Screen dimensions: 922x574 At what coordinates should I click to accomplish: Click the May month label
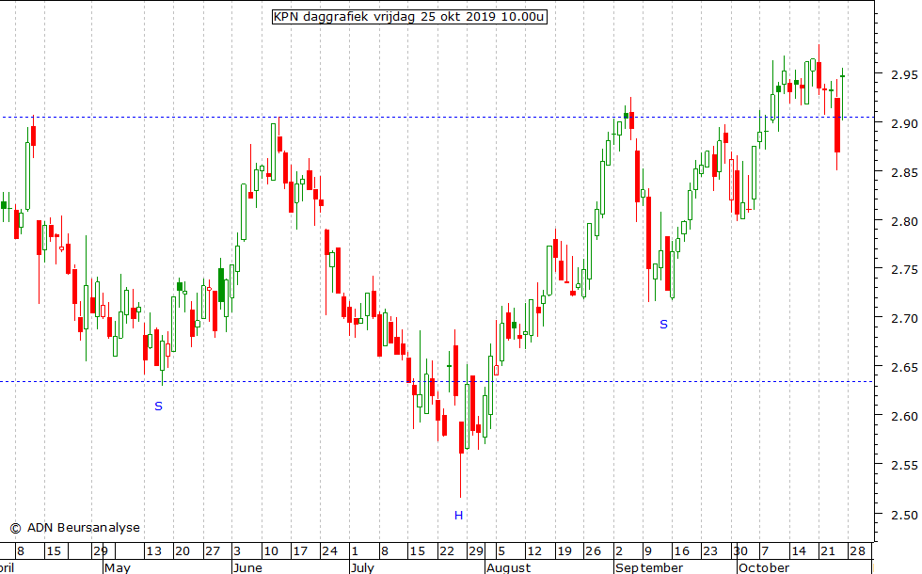(x=117, y=567)
